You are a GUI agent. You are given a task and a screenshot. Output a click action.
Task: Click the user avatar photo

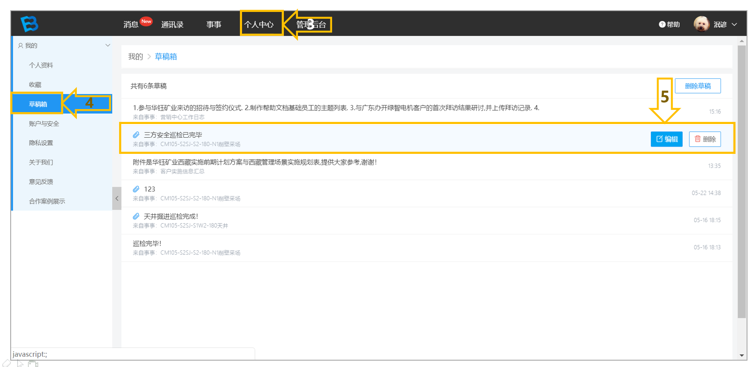[x=701, y=24]
